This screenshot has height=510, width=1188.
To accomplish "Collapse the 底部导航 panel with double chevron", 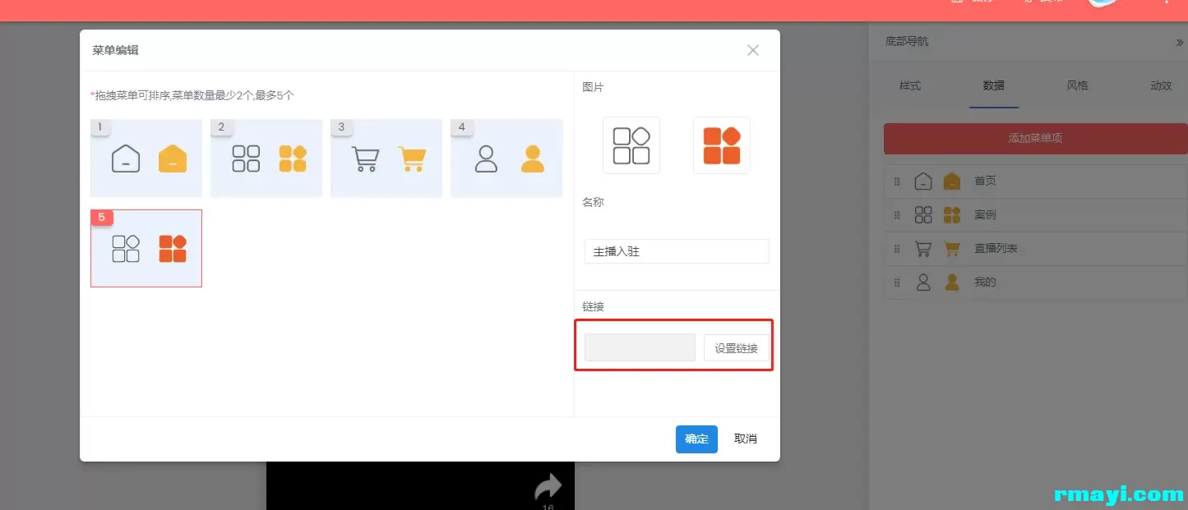I will (1180, 42).
